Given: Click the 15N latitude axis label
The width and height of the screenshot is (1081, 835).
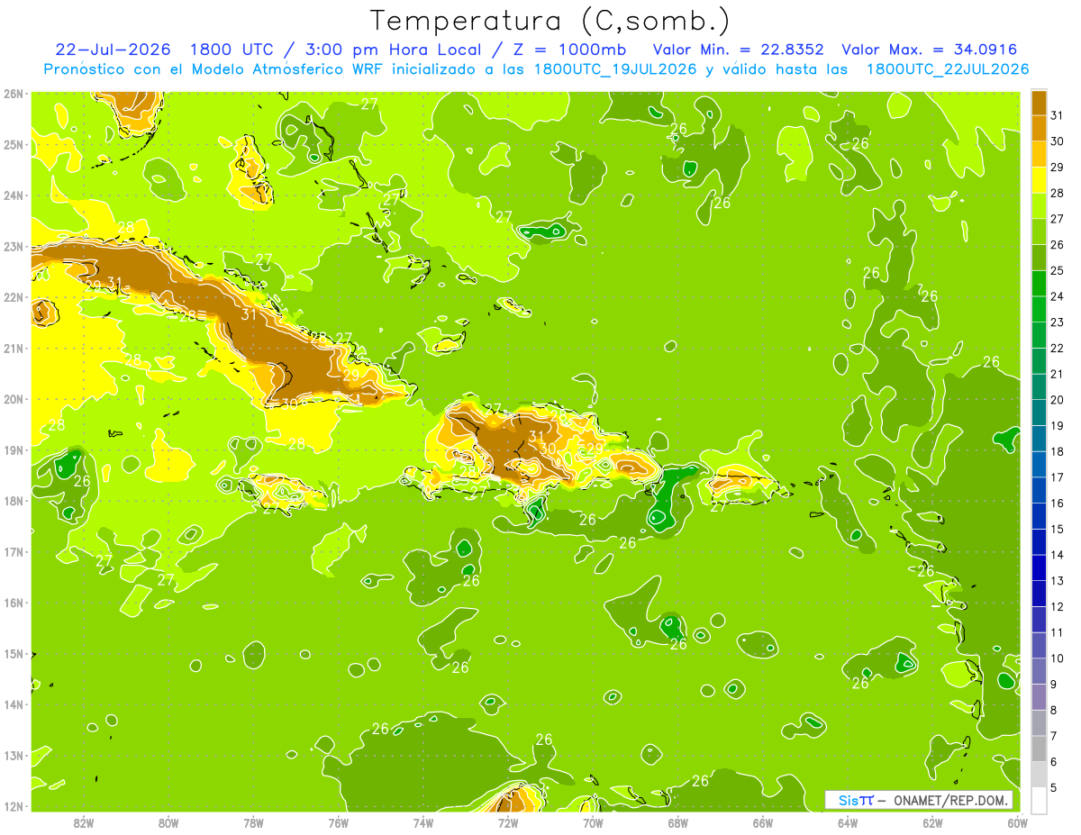Looking at the screenshot, I should (13, 653).
